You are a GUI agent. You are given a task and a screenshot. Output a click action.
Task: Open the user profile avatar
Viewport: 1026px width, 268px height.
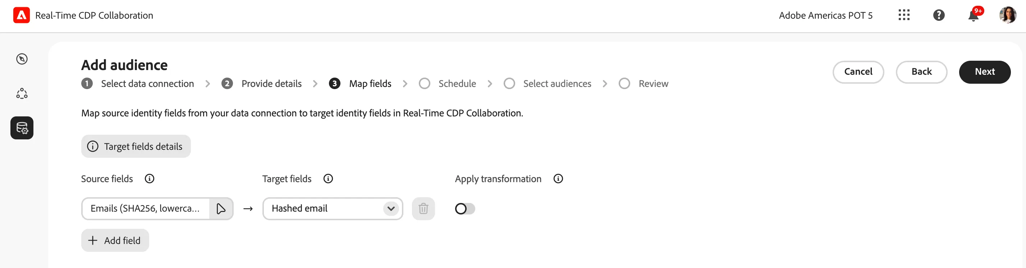point(1008,15)
